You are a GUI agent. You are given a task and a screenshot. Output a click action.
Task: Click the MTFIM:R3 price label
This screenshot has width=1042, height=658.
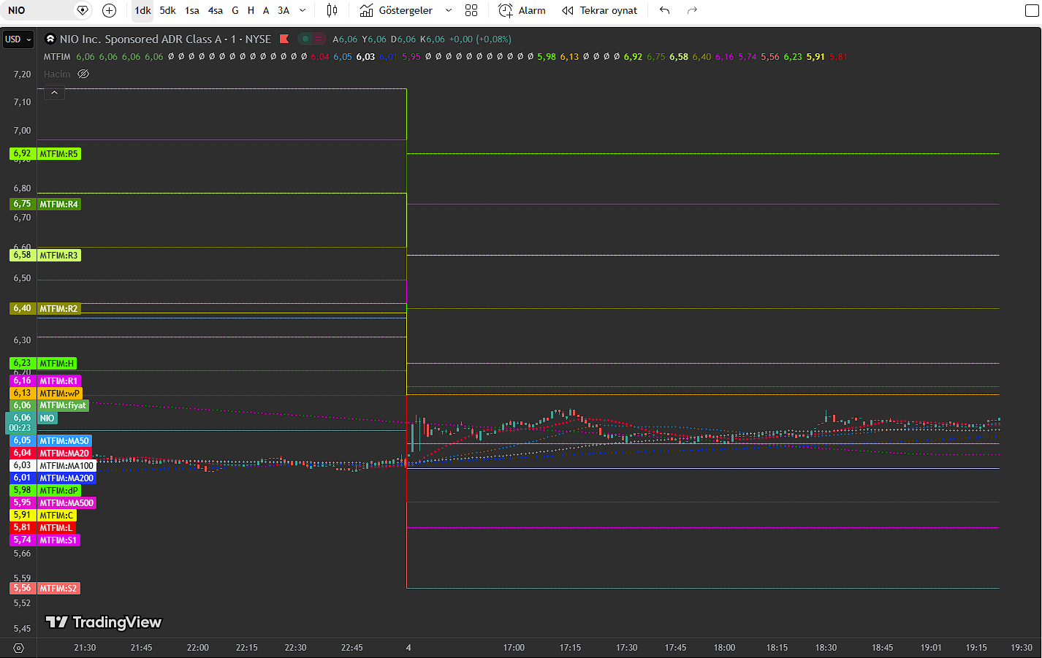click(58, 256)
